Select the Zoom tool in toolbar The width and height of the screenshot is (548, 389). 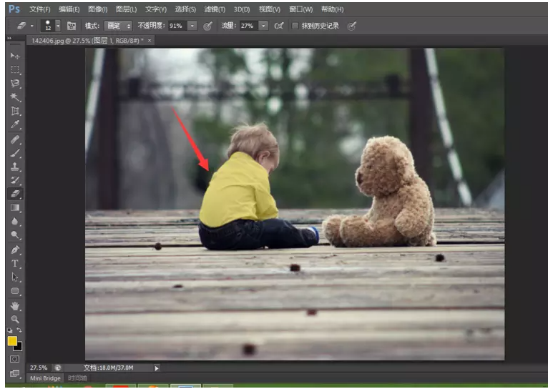(x=15, y=319)
